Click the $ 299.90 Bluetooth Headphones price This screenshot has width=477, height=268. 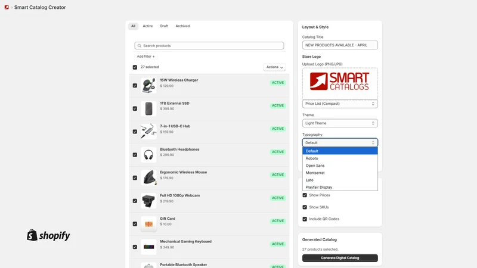click(167, 155)
